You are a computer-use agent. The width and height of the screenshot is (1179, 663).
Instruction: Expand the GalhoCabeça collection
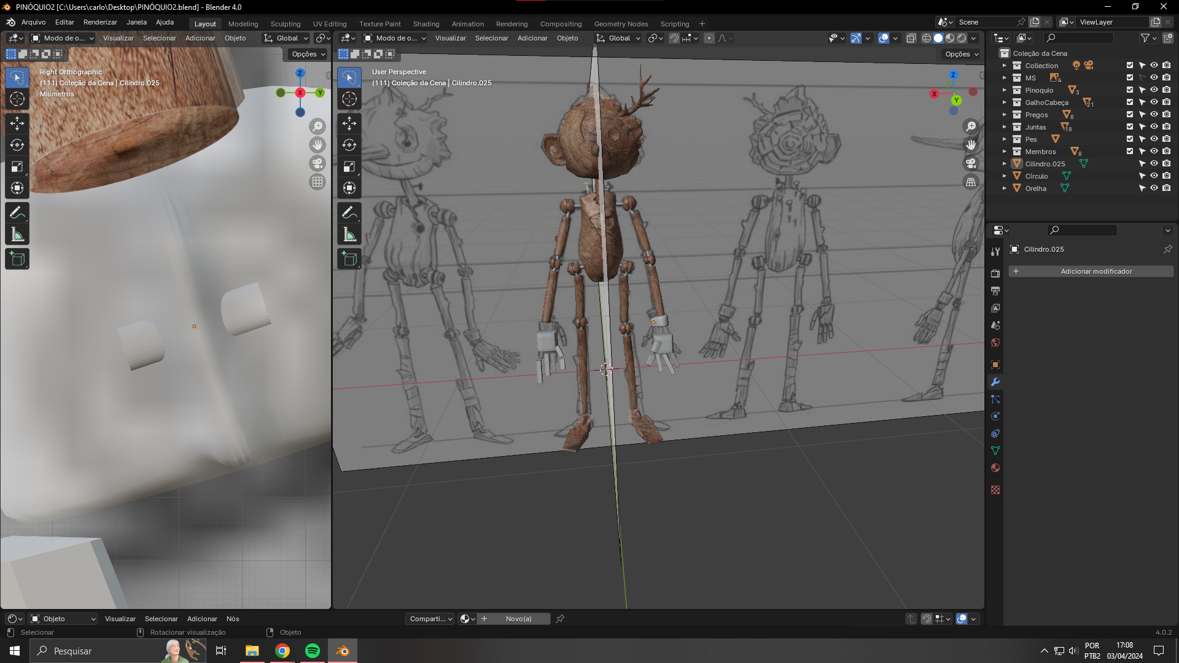click(x=1005, y=103)
